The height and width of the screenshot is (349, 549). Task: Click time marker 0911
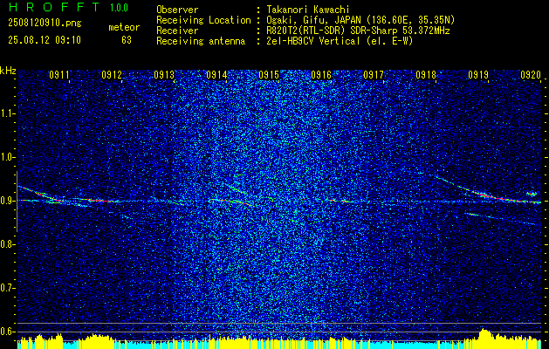[x=59, y=74]
